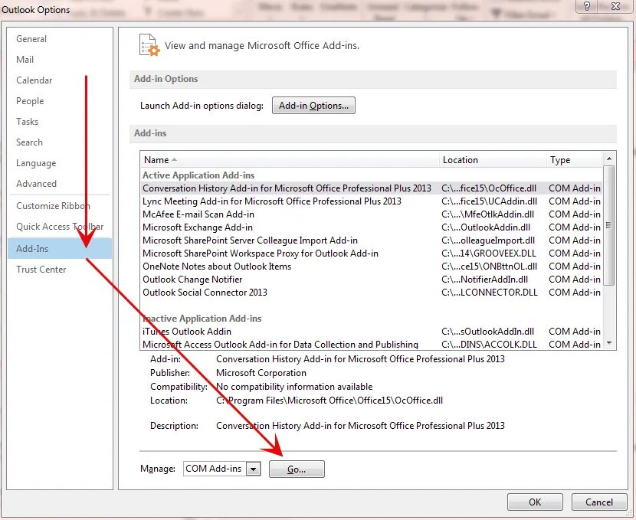
Task: Close the Outlook Options window
Action: click(615, 6)
